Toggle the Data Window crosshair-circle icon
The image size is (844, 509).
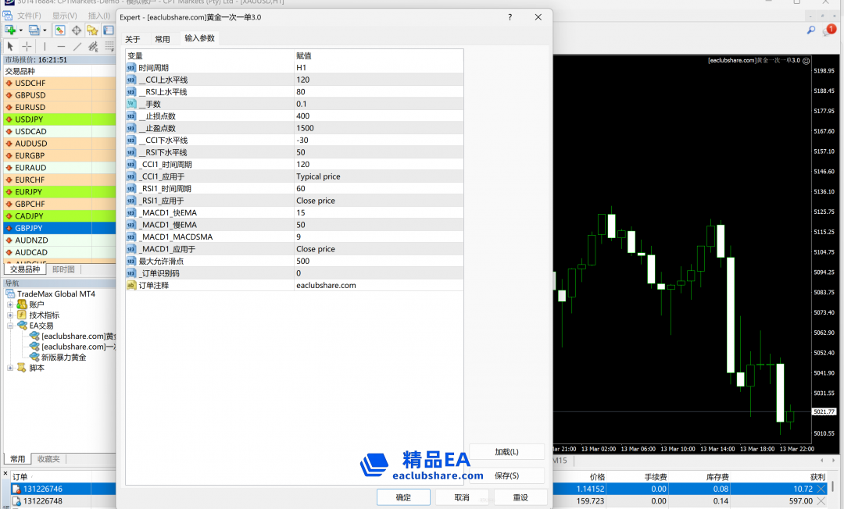[77, 30]
